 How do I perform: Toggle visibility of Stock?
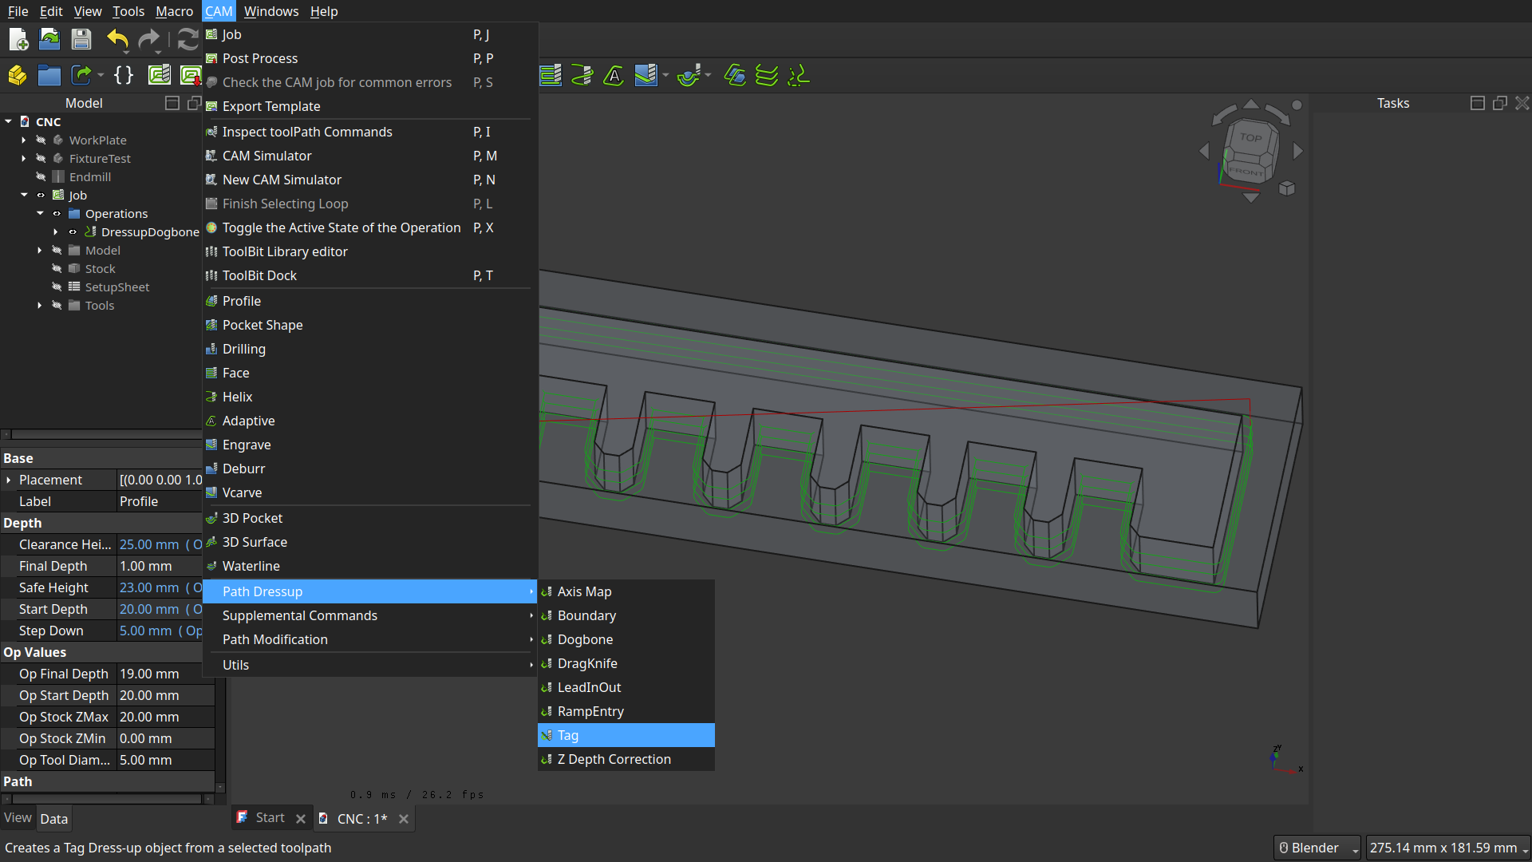[x=57, y=268]
